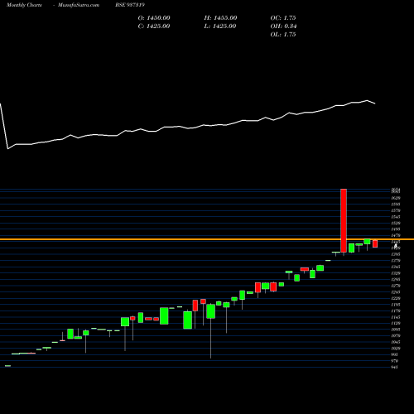Click the 'BSE 937319' symbol label
414x414 pixels.
(x=130, y=5)
